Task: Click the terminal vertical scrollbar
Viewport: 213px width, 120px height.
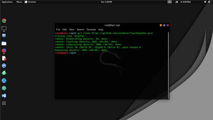Action: (x=169, y=65)
